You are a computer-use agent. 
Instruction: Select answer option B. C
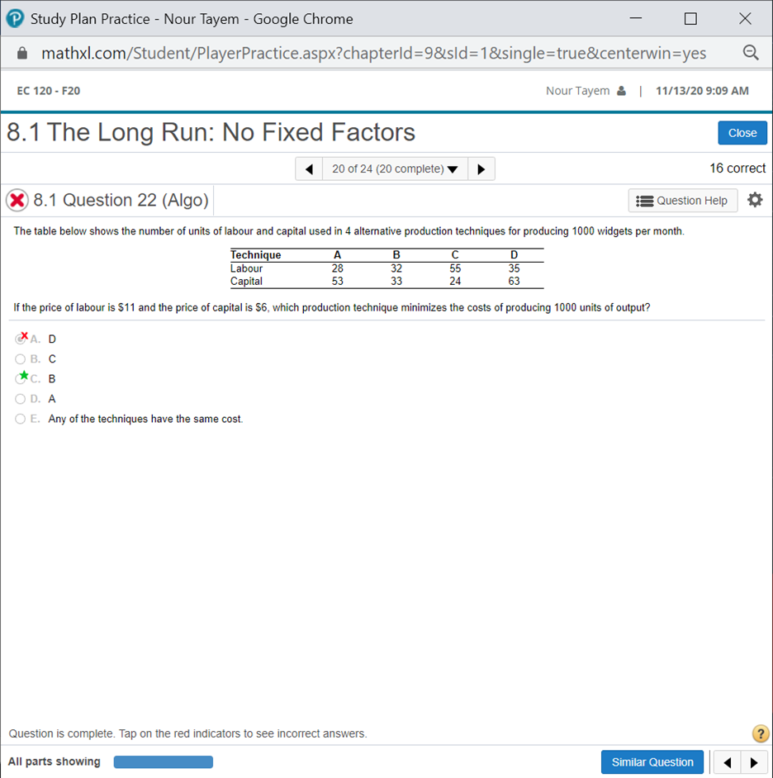click(x=21, y=358)
